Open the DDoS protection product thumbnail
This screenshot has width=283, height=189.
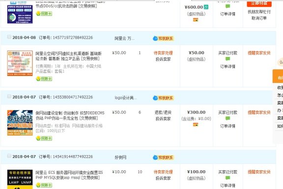pyautogui.click(x=20, y=12)
